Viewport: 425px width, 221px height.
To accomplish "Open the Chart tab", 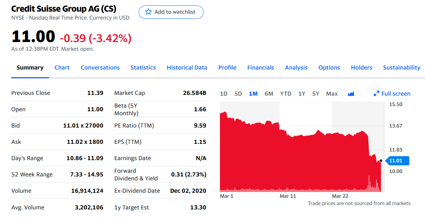I will [62, 68].
